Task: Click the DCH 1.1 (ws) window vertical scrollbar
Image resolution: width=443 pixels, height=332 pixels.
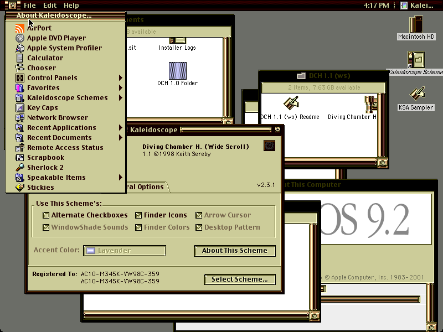Action: (x=382, y=126)
